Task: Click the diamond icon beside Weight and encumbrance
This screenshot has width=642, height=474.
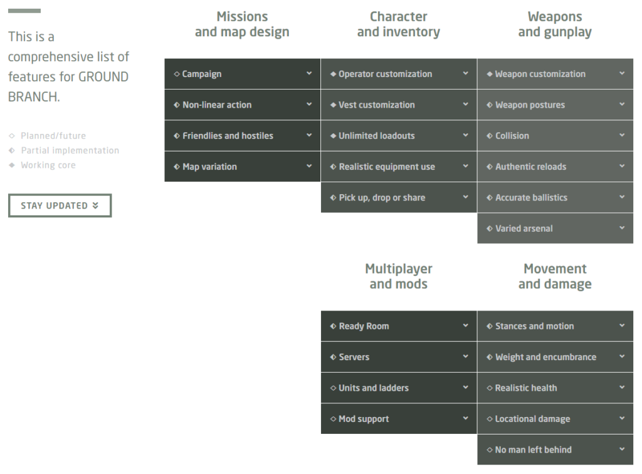Action: pos(490,357)
